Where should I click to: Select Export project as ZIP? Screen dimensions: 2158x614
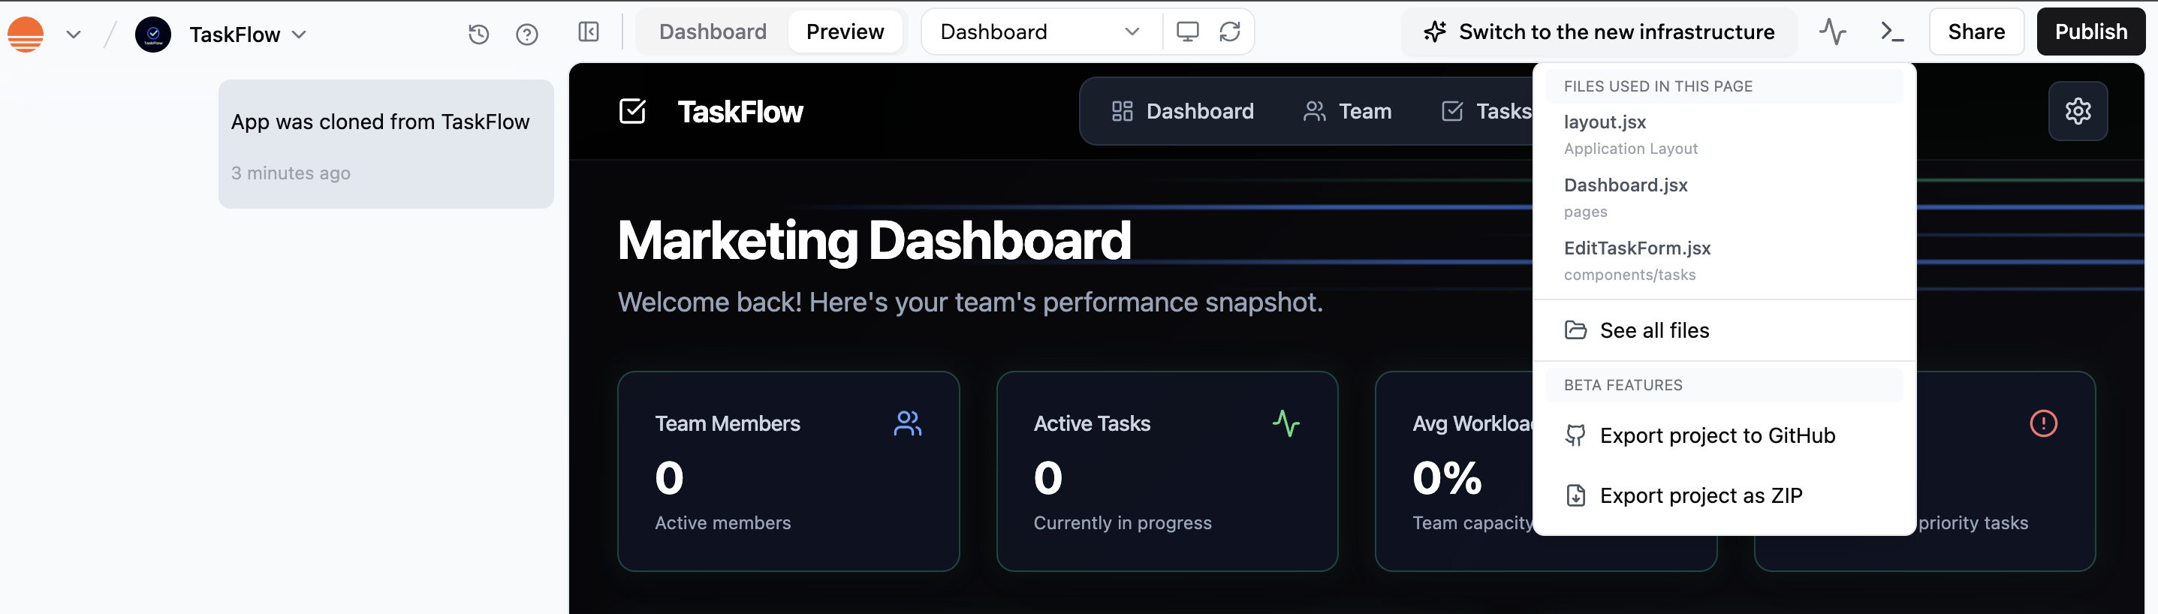(1700, 496)
